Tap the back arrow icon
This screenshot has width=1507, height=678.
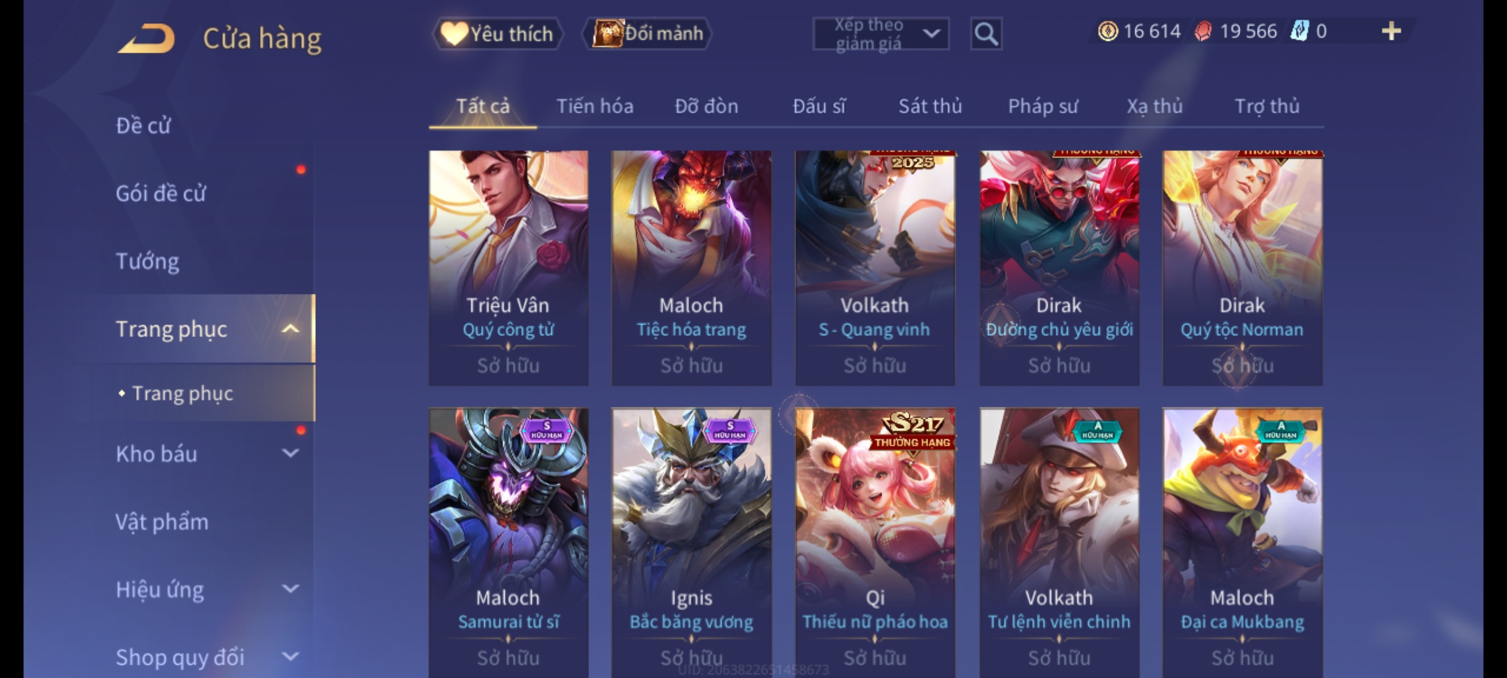[x=146, y=38]
